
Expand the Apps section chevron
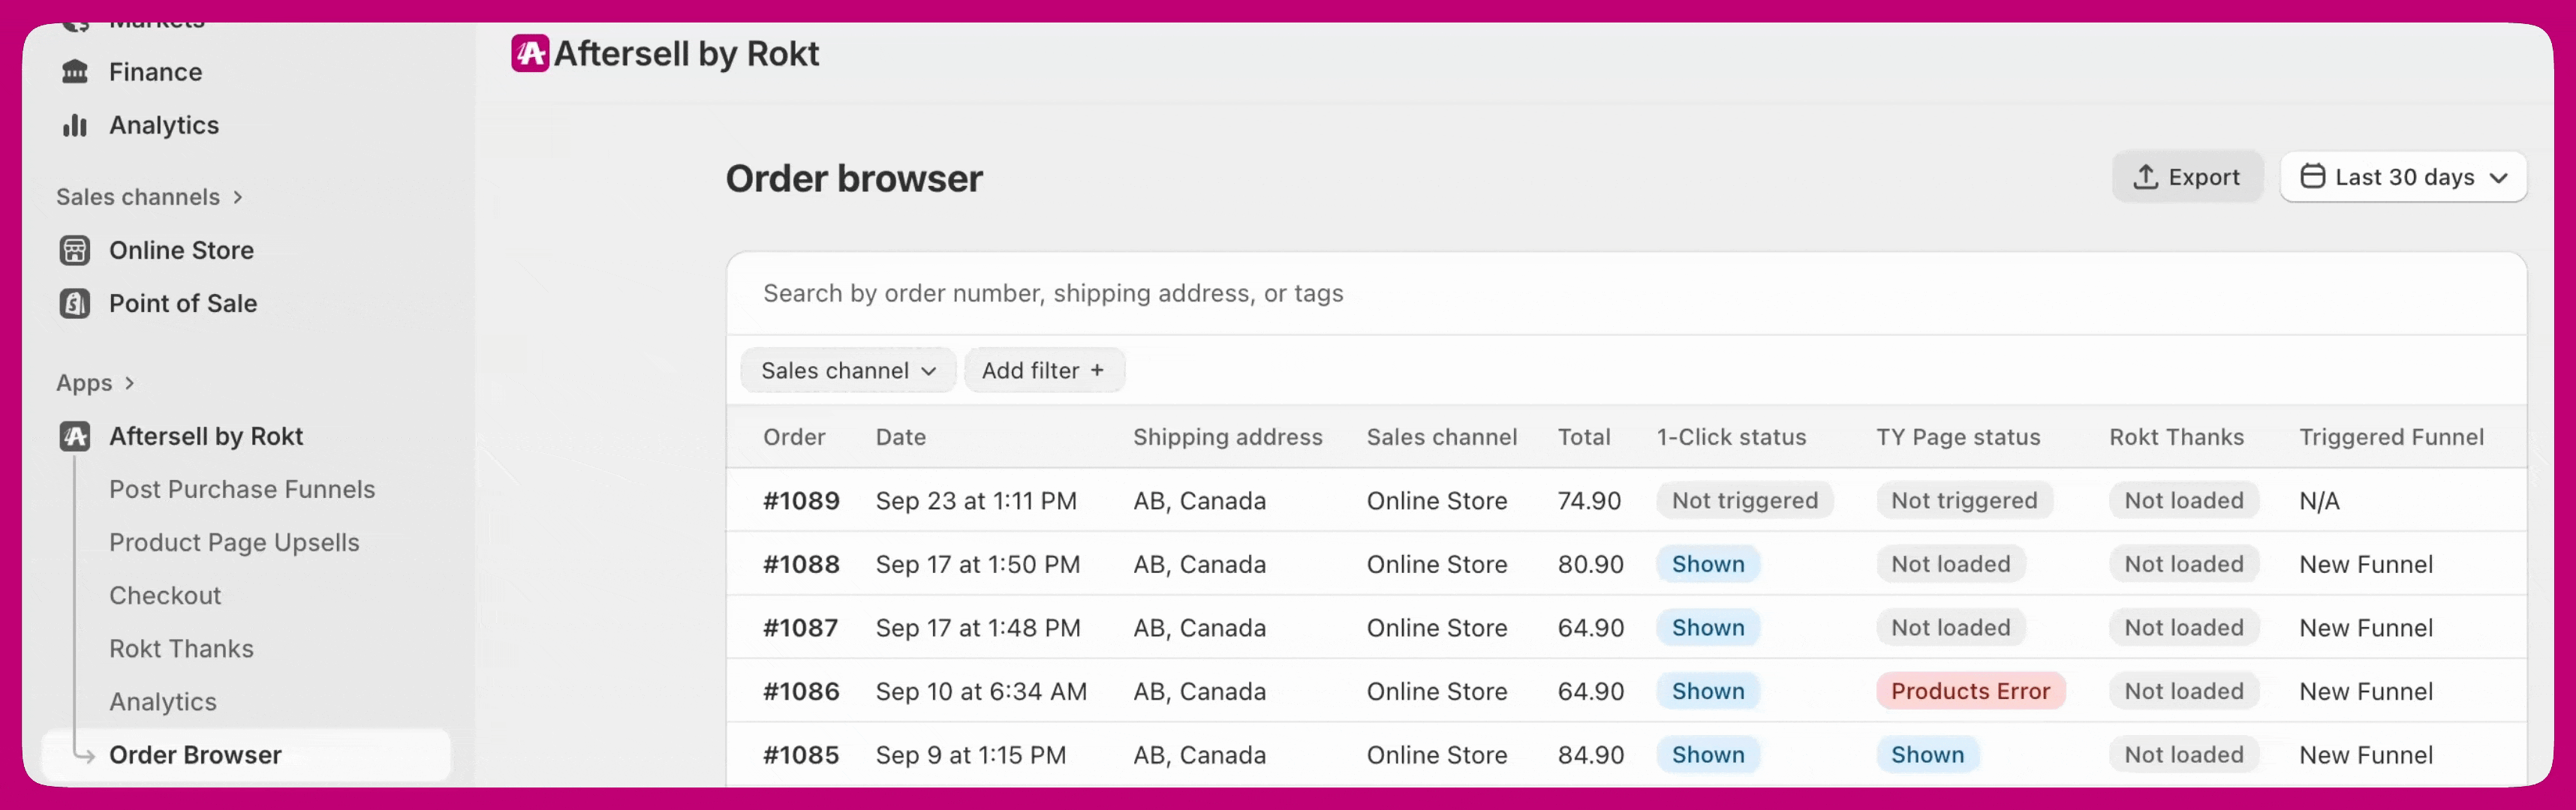130,382
